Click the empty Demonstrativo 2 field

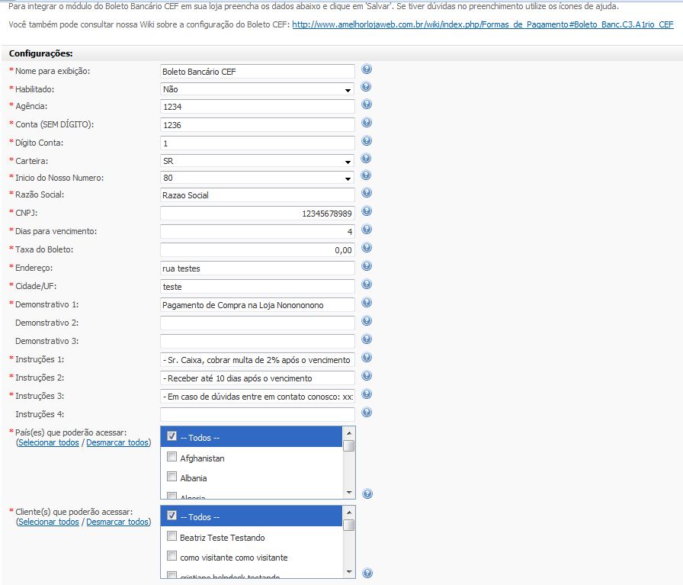(258, 323)
